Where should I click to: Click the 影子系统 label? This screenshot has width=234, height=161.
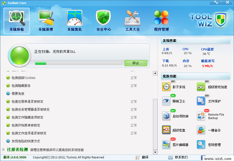pyautogui.click(x=179, y=87)
